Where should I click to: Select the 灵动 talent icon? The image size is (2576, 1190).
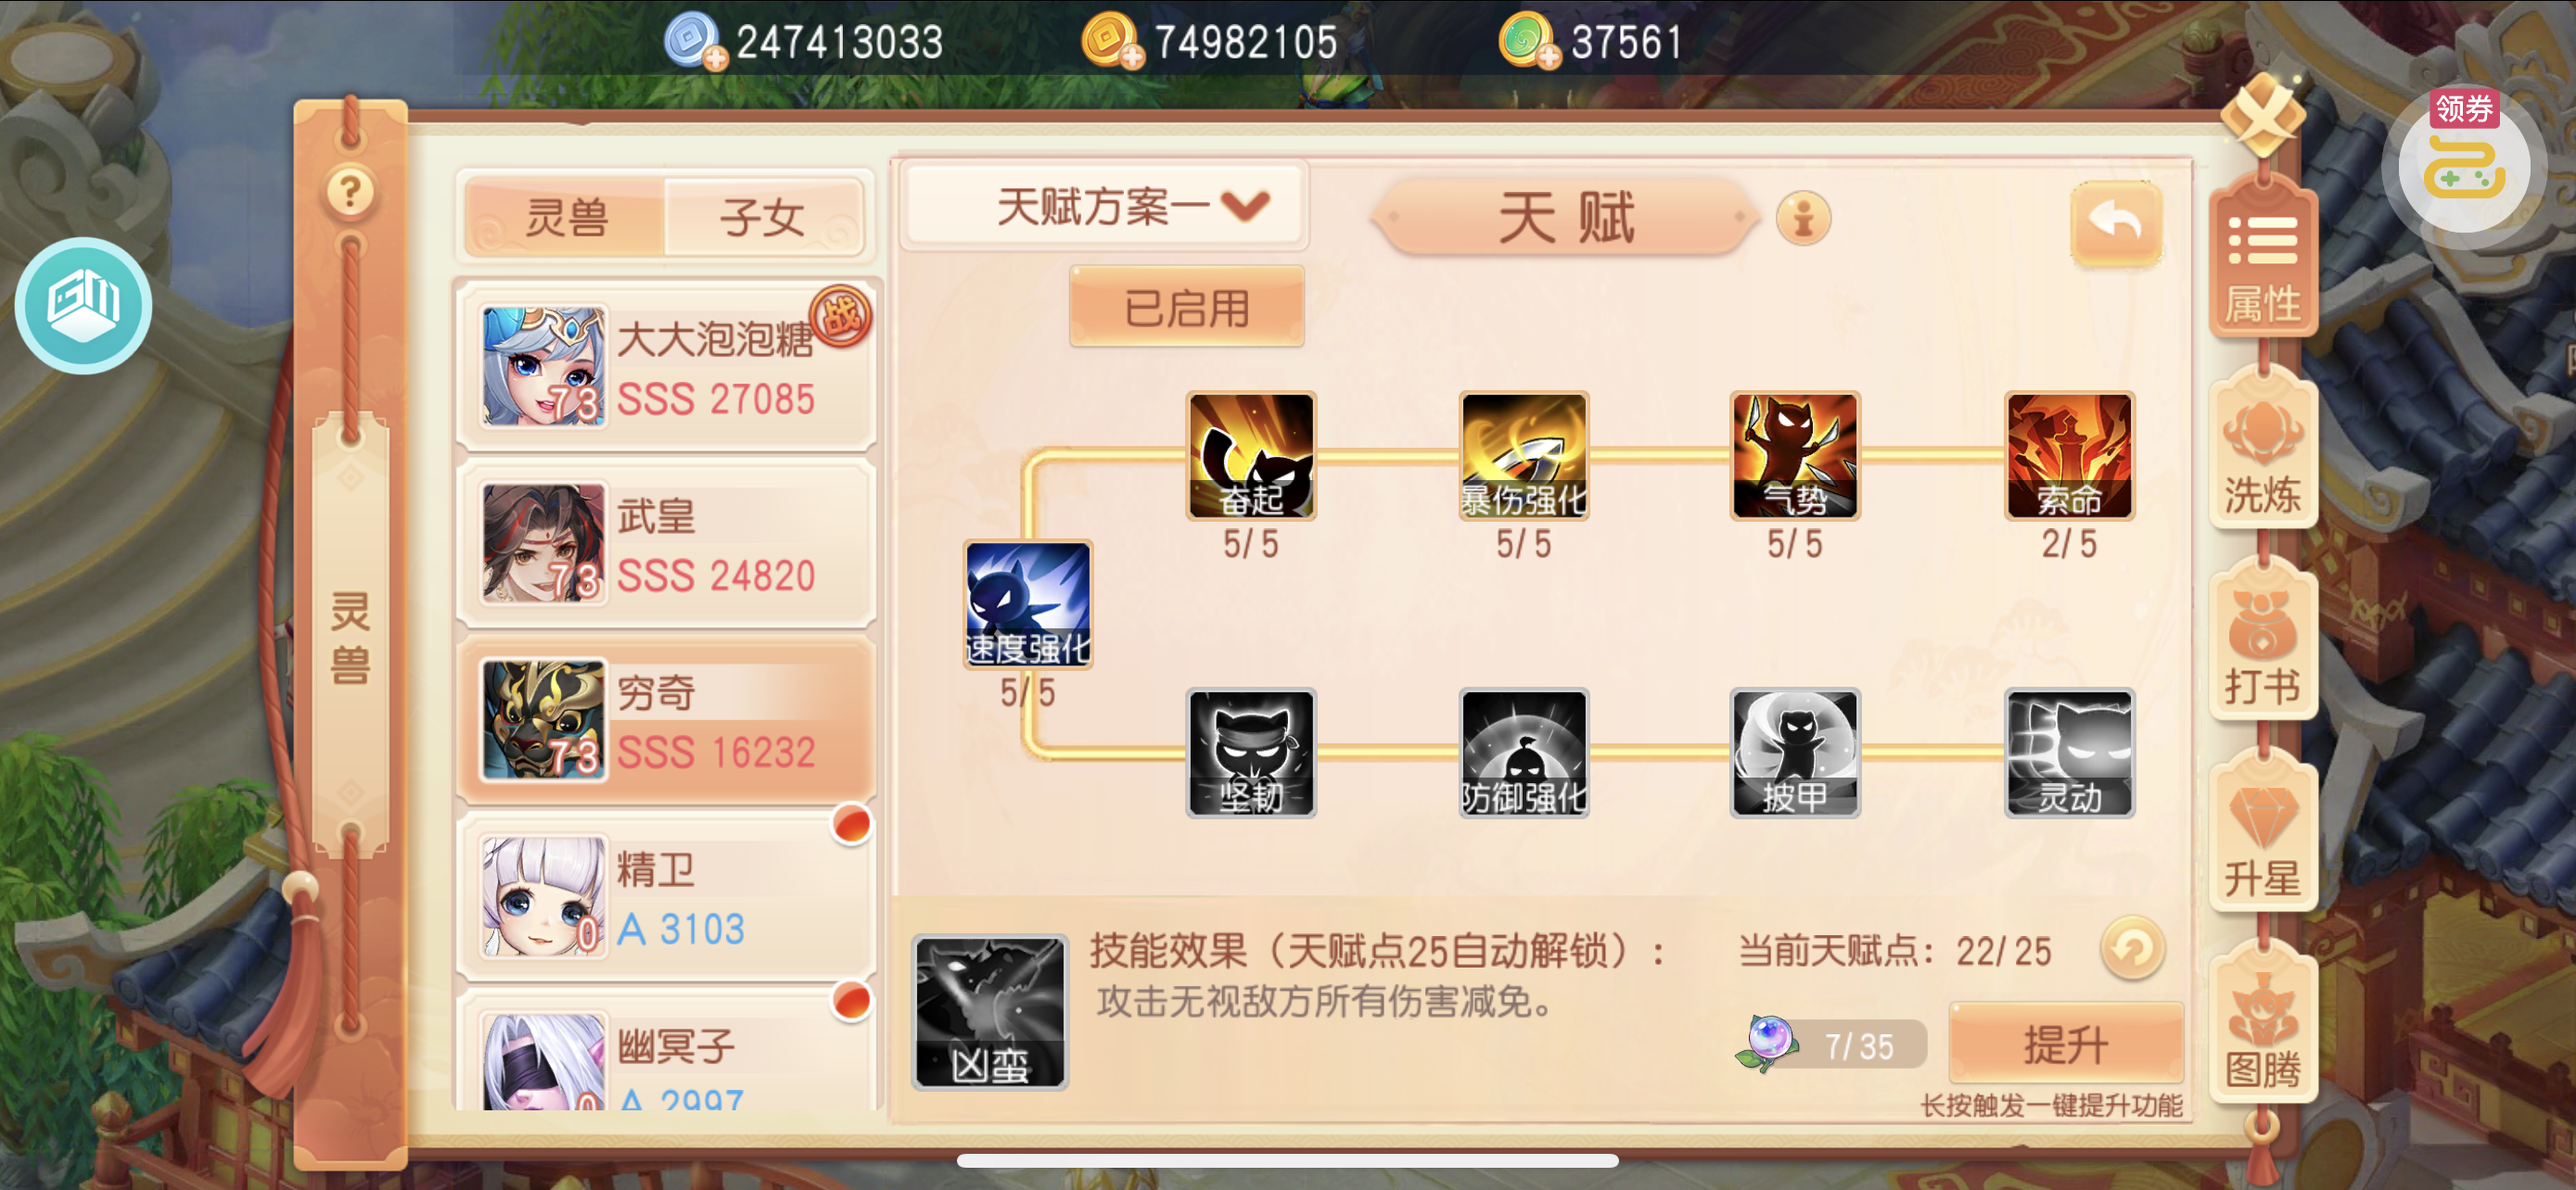2069,753
